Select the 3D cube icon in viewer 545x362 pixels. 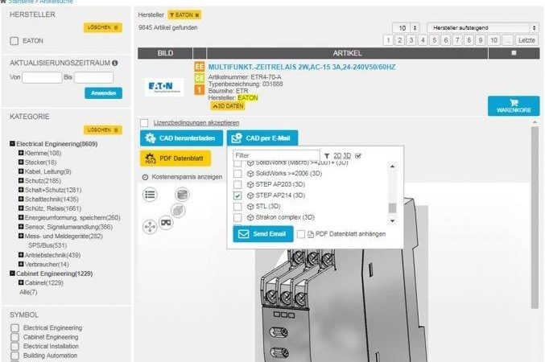pyautogui.click(x=178, y=210)
